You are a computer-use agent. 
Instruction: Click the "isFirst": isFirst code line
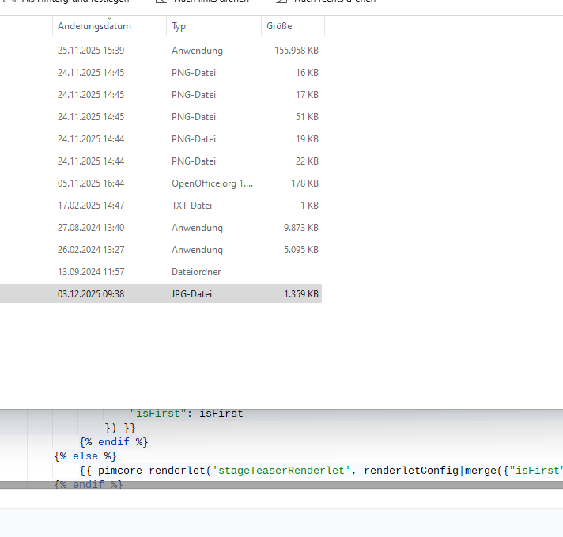tap(187, 414)
